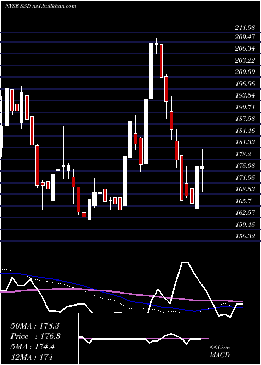Select the 209.47 price level label

(x=245, y=37)
